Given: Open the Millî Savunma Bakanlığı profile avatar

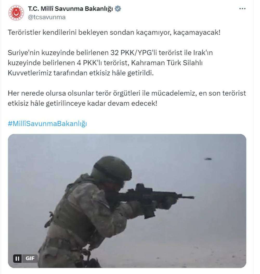Looking at the screenshot, I should click(16, 13).
